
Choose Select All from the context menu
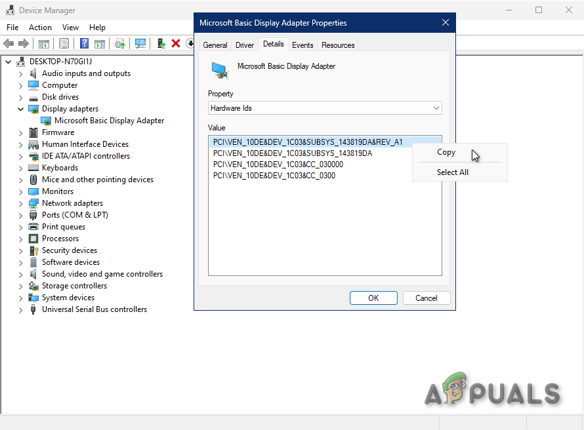point(453,172)
